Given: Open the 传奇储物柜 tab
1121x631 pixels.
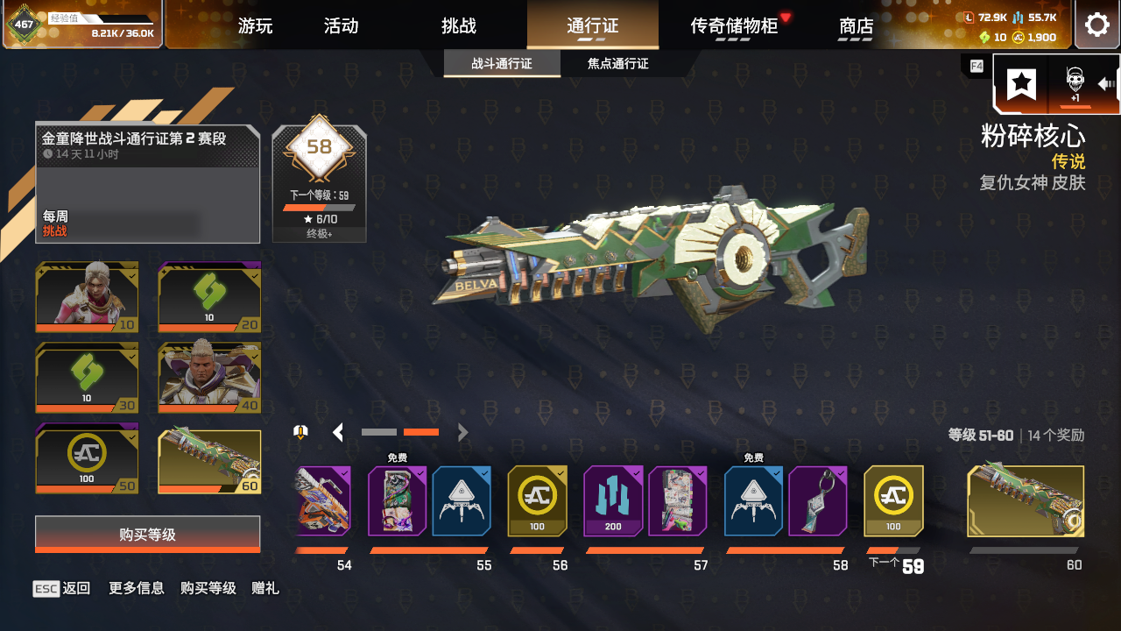Looking at the screenshot, I should 734,25.
